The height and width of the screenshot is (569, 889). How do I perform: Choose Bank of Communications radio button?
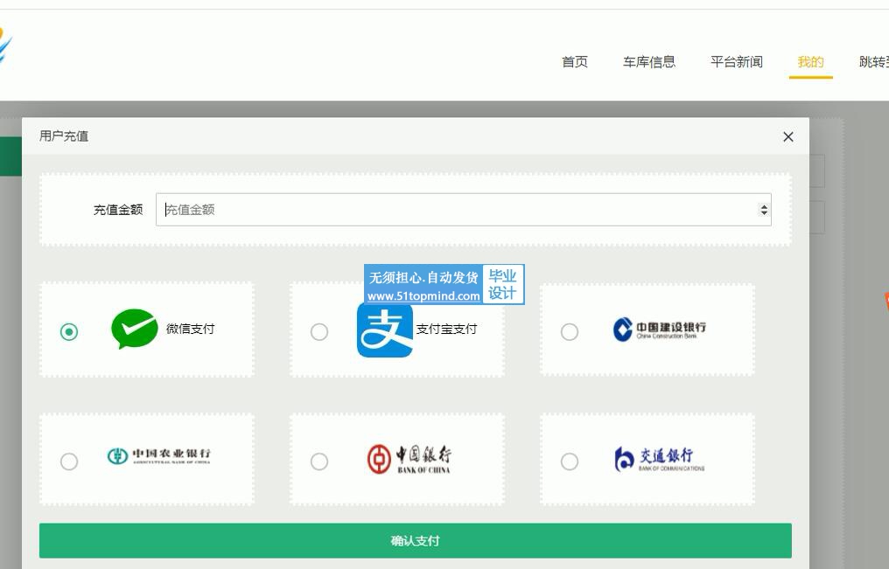coord(570,461)
